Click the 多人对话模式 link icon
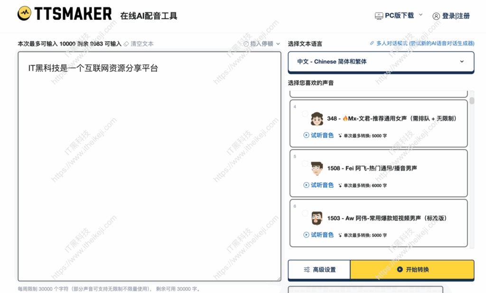This screenshot has width=486, height=293. pyautogui.click(x=372, y=42)
